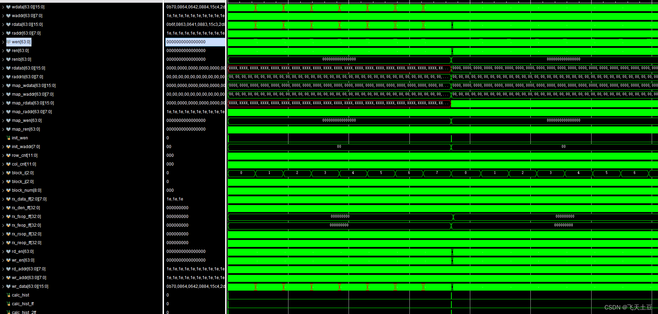Screen dimensions: 658x314
Task: Select the row_cnt[11:0] signal name
Action: (24, 155)
